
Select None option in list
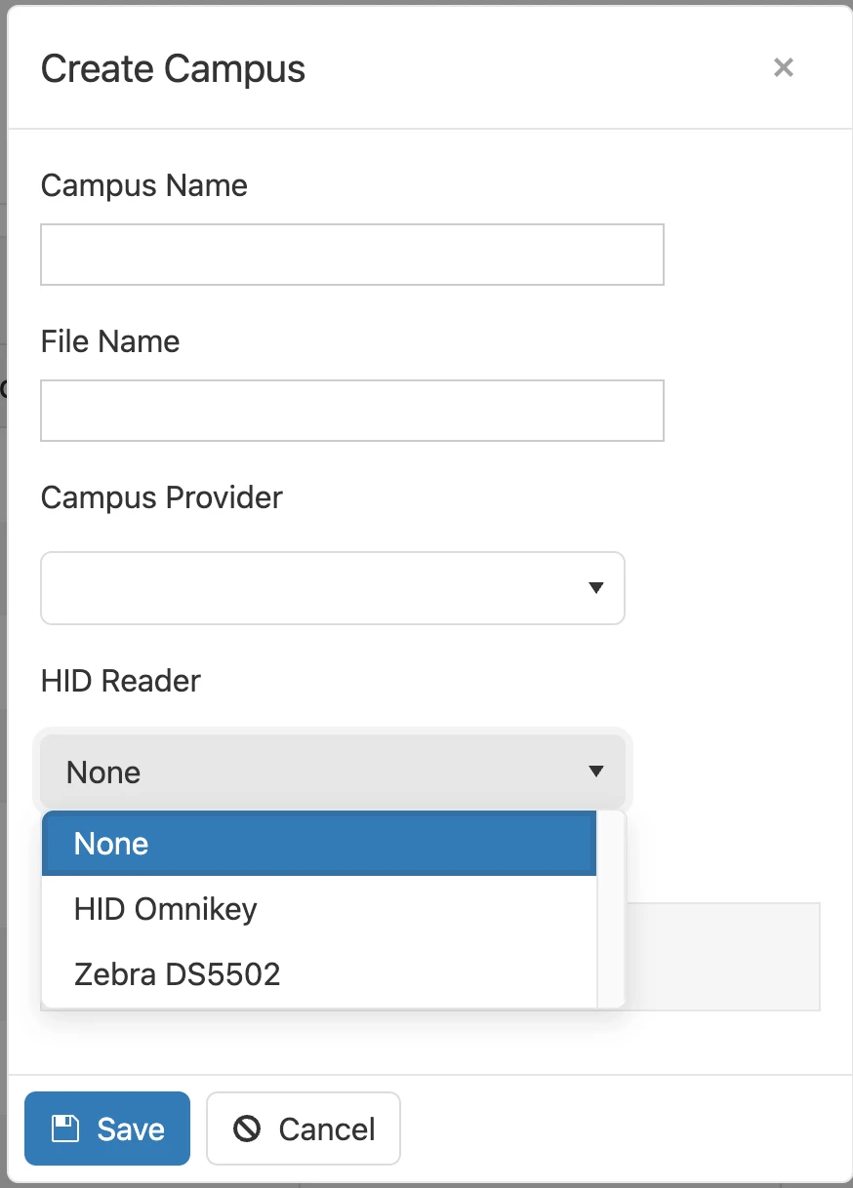click(319, 844)
